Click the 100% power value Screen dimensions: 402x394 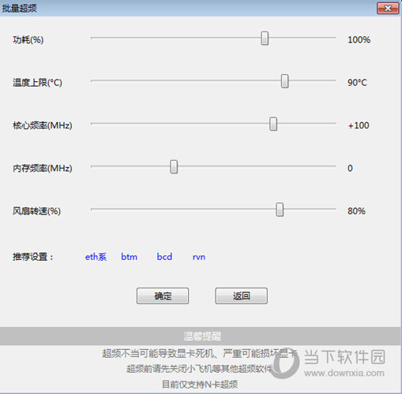click(359, 40)
